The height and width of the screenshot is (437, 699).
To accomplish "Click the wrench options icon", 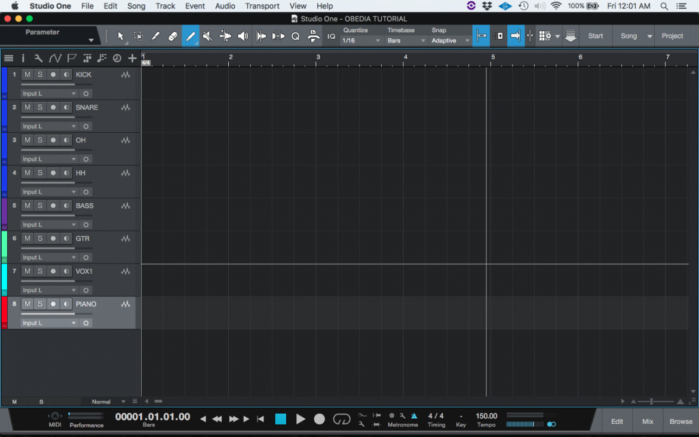I will tap(38, 58).
